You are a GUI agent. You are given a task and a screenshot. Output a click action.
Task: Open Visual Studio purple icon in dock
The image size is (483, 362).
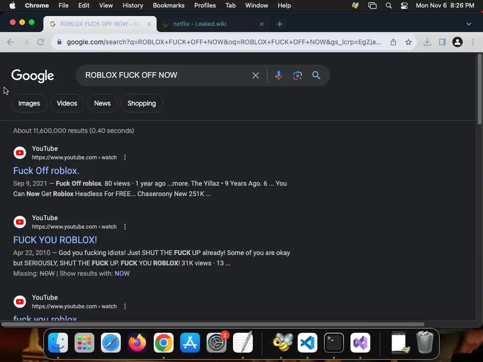(360, 343)
